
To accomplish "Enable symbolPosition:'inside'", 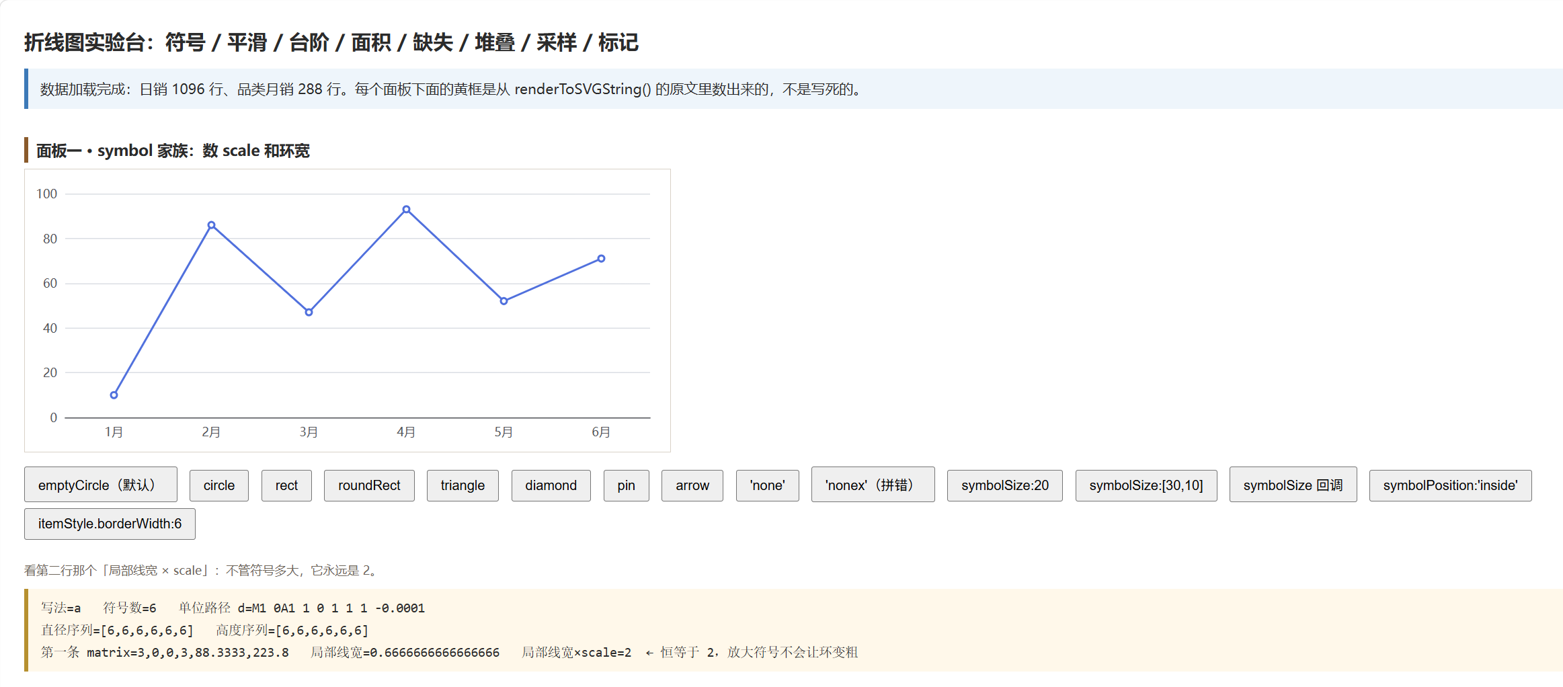I will [1451, 485].
